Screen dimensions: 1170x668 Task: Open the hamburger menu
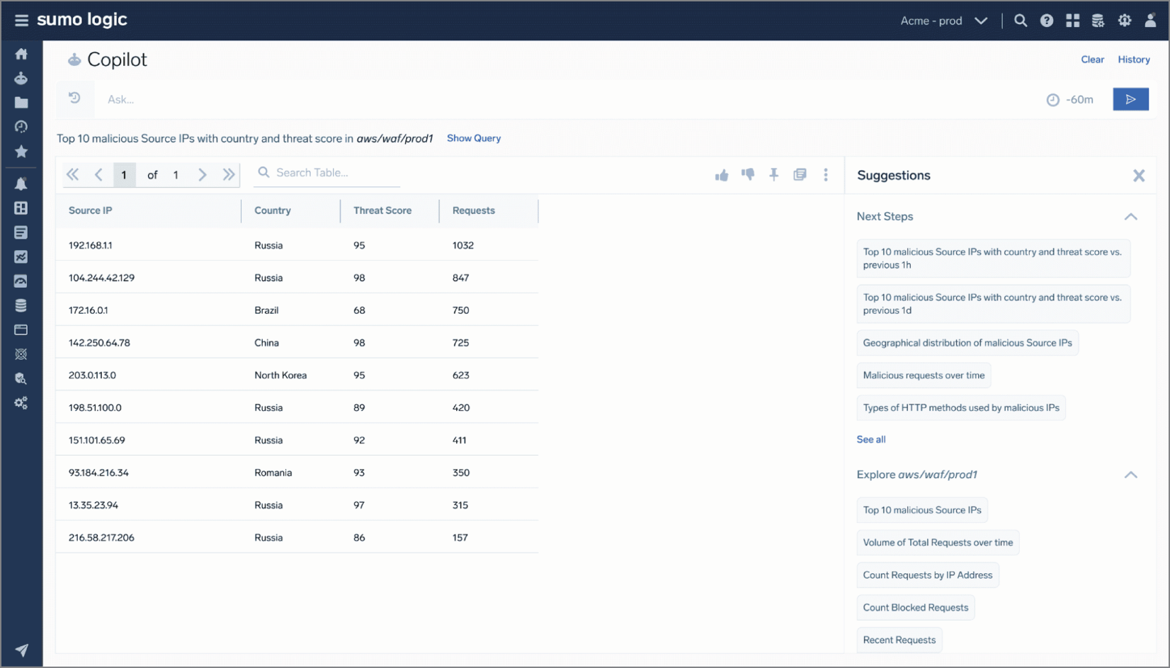pyautogui.click(x=21, y=20)
